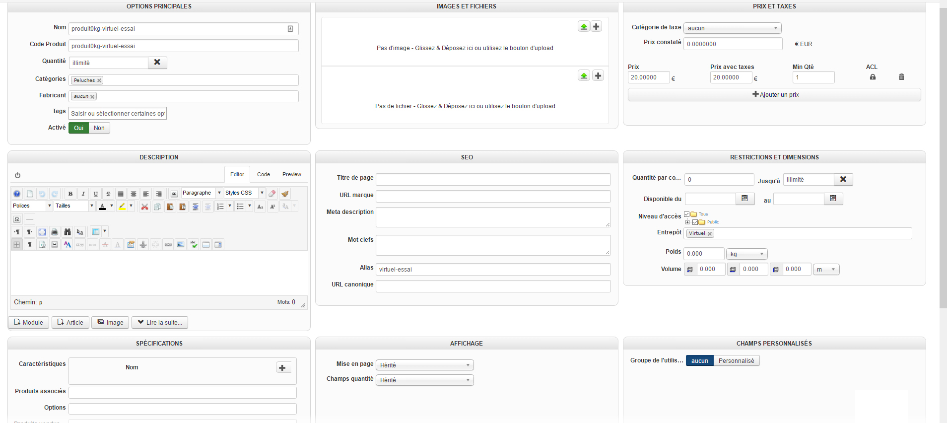Image resolution: width=947 pixels, height=423 pixels.
Task: Add a file with the lower plus icon
Action: (598, 75)
